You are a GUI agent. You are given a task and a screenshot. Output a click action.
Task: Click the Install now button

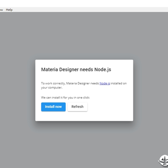tap(53, 107)
